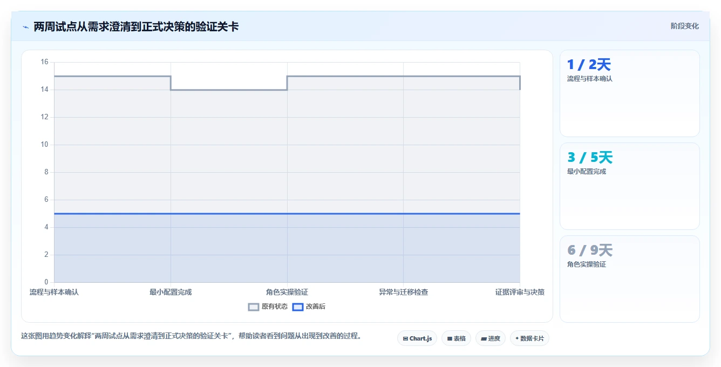Select the 6 / 9天 stat card

pyautogui.click(x=629, y=279)
